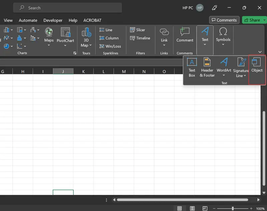Switch to Normal view in status bar

(180, 208)
